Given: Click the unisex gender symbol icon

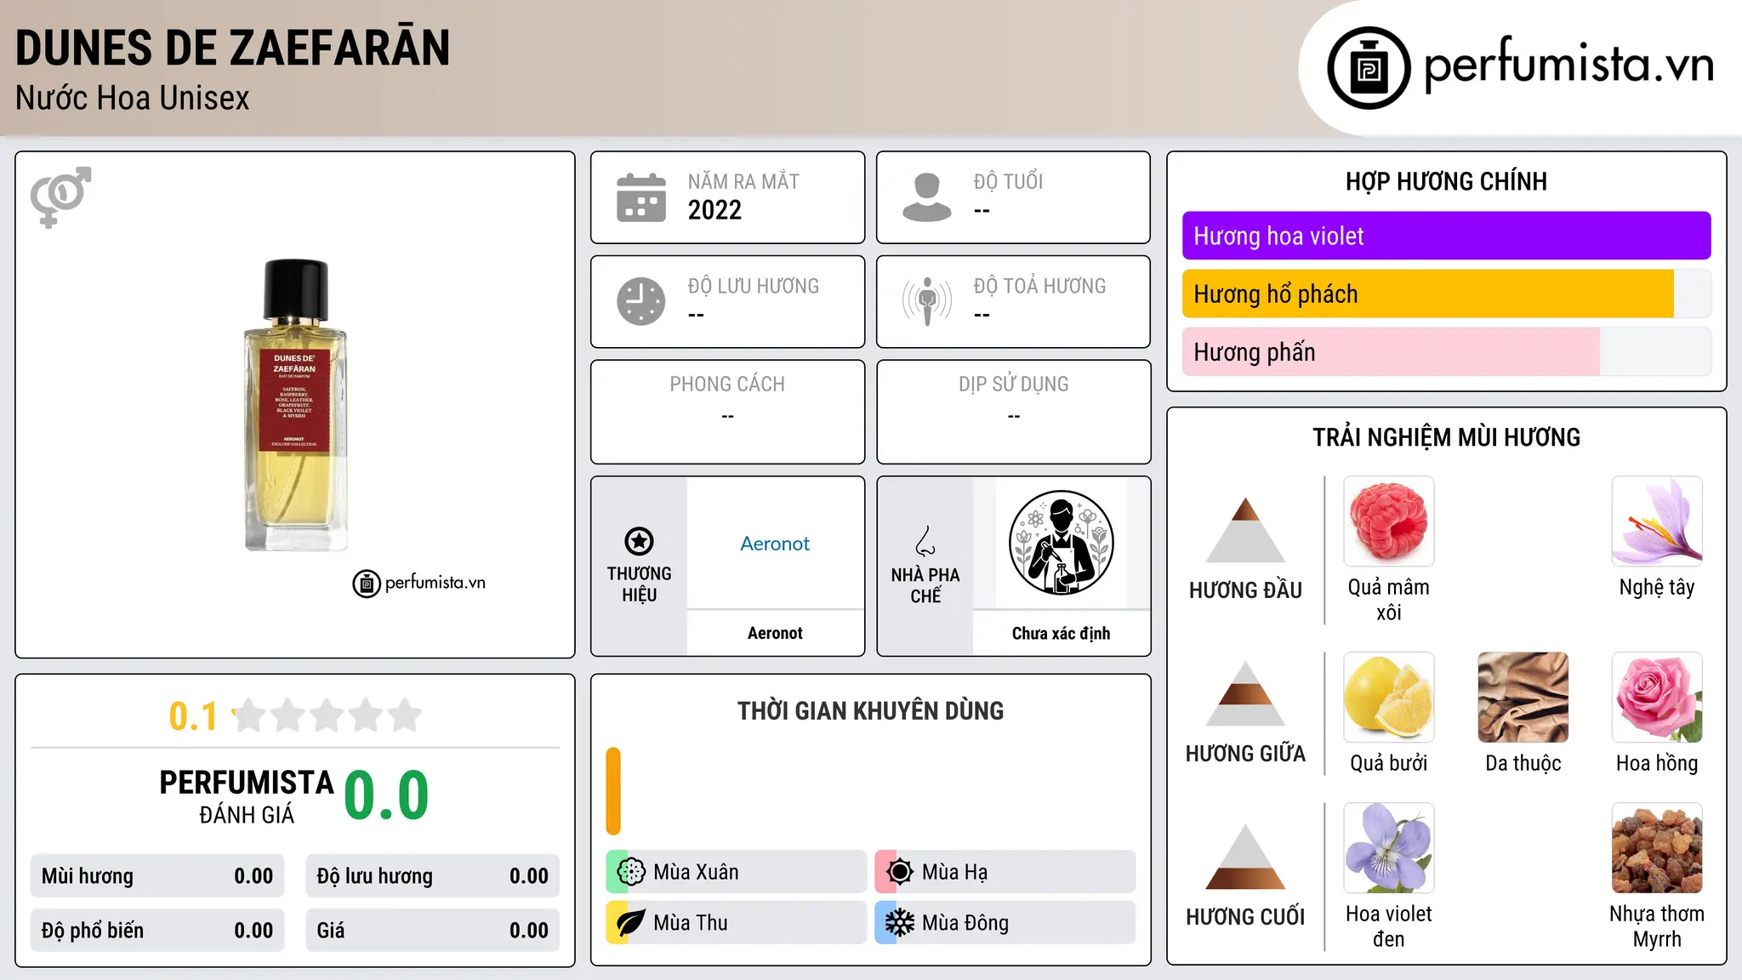Looking at the screenshot, I should click(60, 197).
